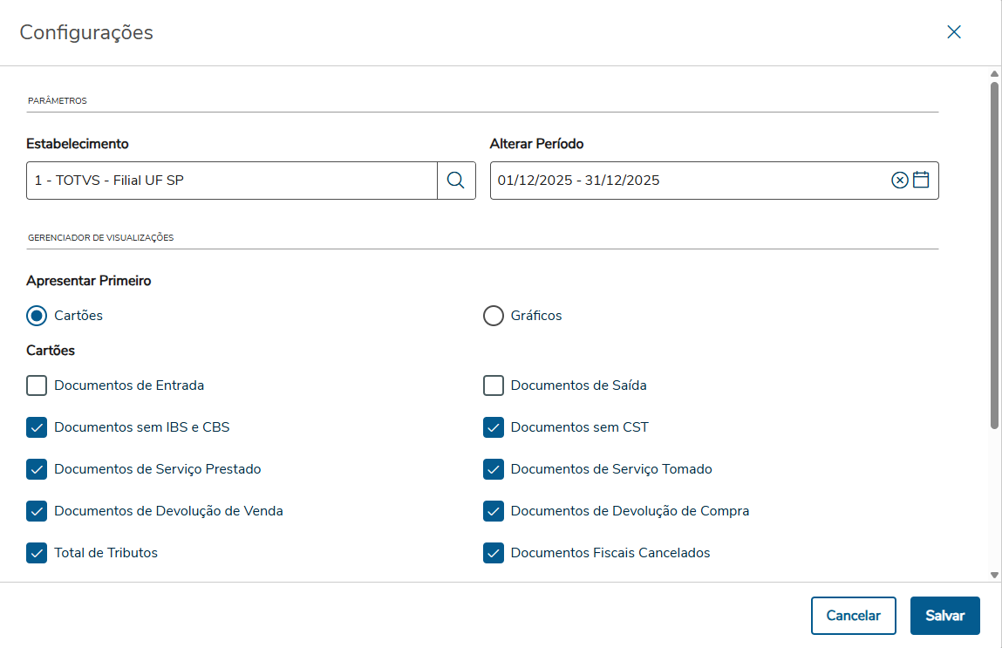Uncheck Documentos sem CST

pos(494,427)
